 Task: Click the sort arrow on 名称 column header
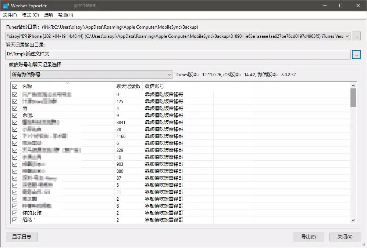pos(67,84)
